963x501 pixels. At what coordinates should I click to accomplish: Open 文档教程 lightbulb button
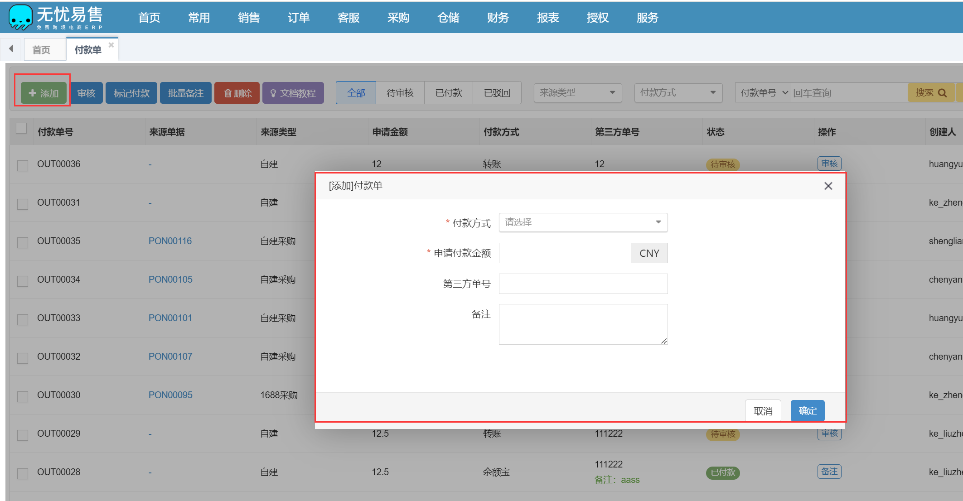click(x=293, y=93)
